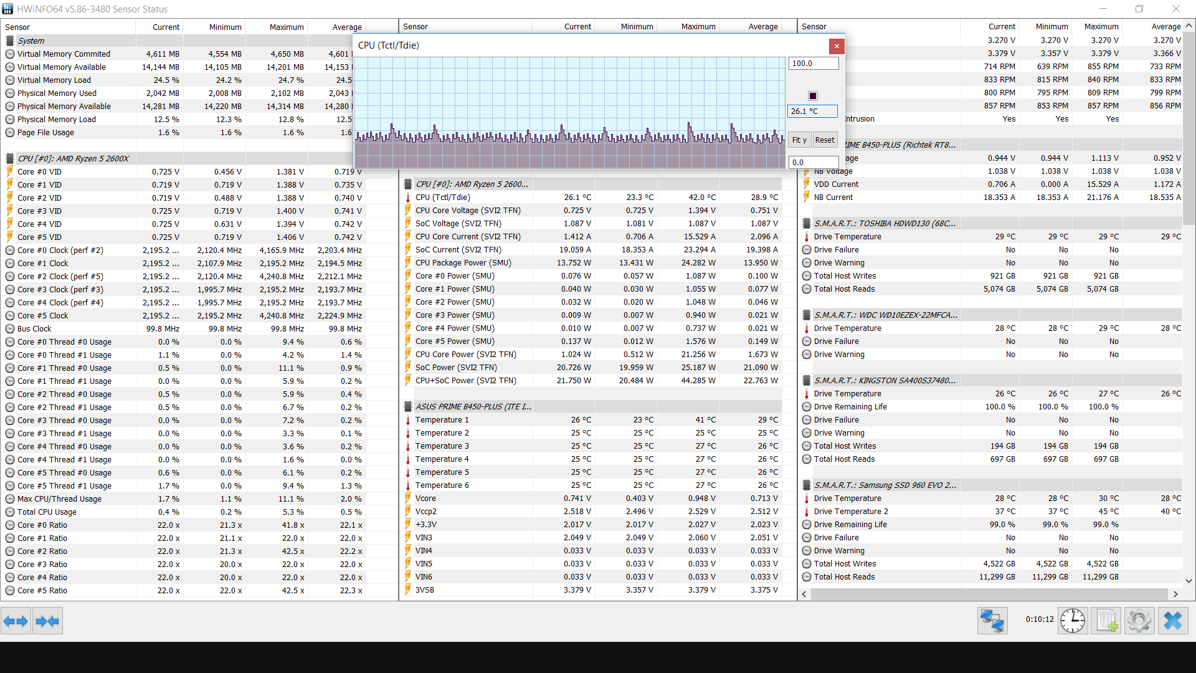Image resolution: width=1196 pixels, height=673 pixels.
Task: Click the clock reset timer icon
Action: [x=1073, y=621]
